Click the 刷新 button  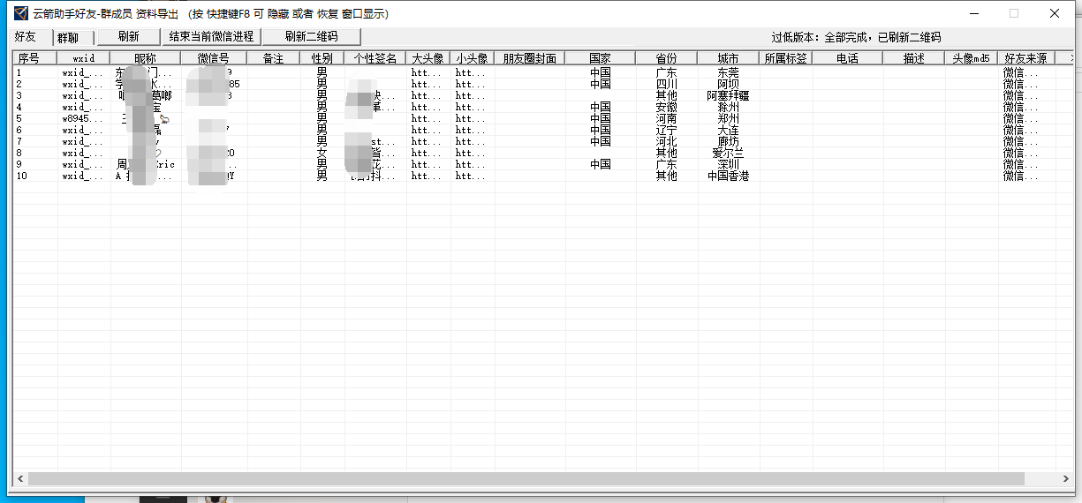(x=128, y=36)
